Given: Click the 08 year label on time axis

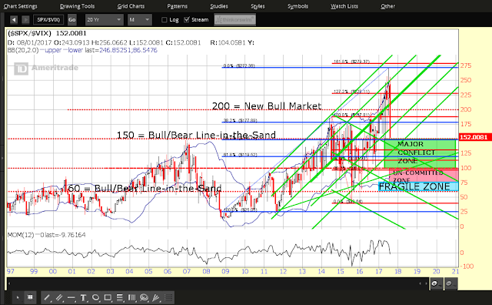Looking at the screenshot, I should point(206,271).
